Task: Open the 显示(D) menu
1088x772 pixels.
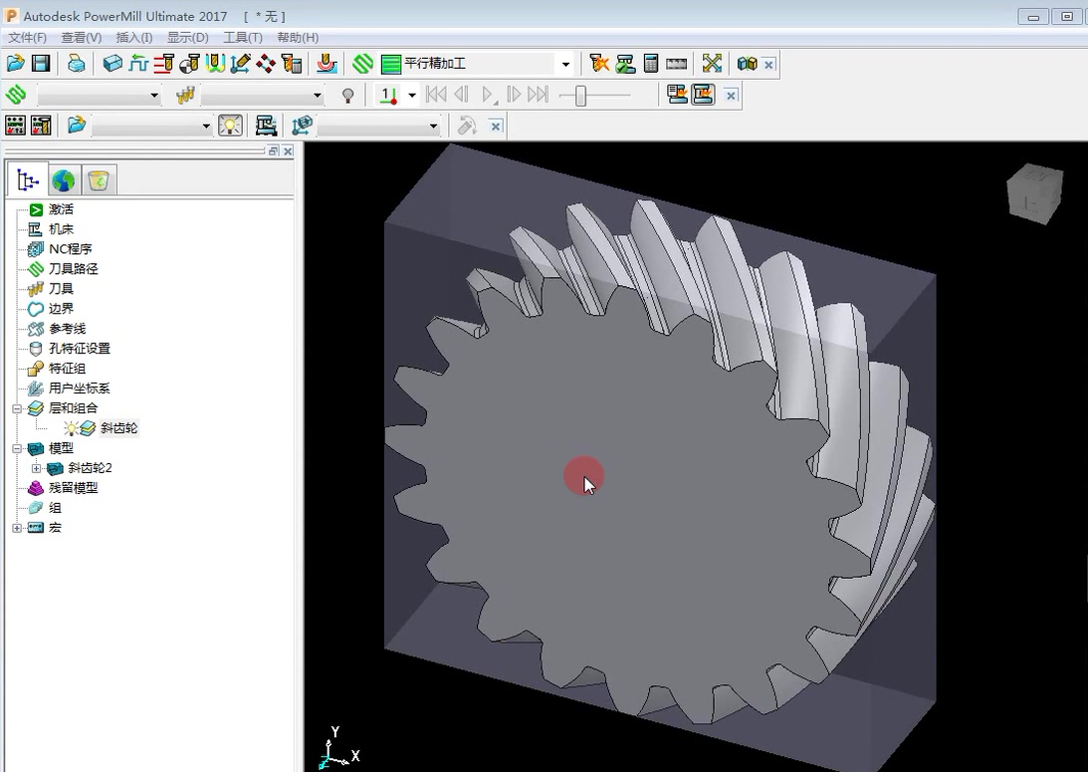Action: click(x=188, y=38)
